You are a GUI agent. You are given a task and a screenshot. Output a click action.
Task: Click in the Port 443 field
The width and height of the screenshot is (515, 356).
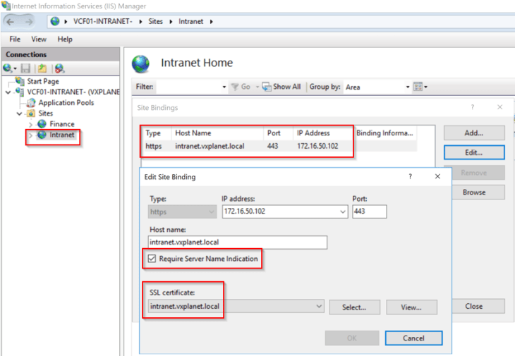pyautogui.click(x=370, y=211)
